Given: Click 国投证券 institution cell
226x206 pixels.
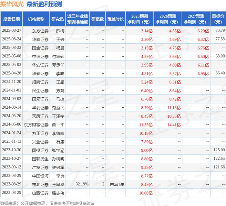Looking at the screenshot, I should (40, 150).
